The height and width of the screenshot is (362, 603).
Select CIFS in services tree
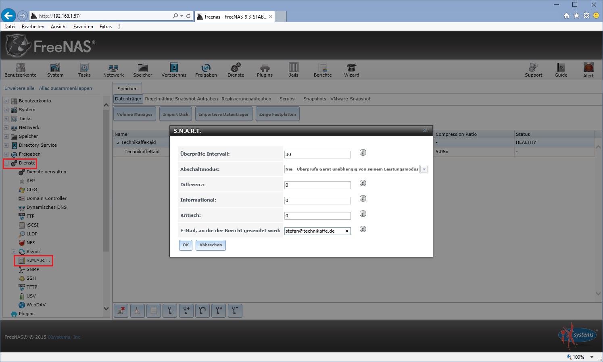tap(31, 189)
